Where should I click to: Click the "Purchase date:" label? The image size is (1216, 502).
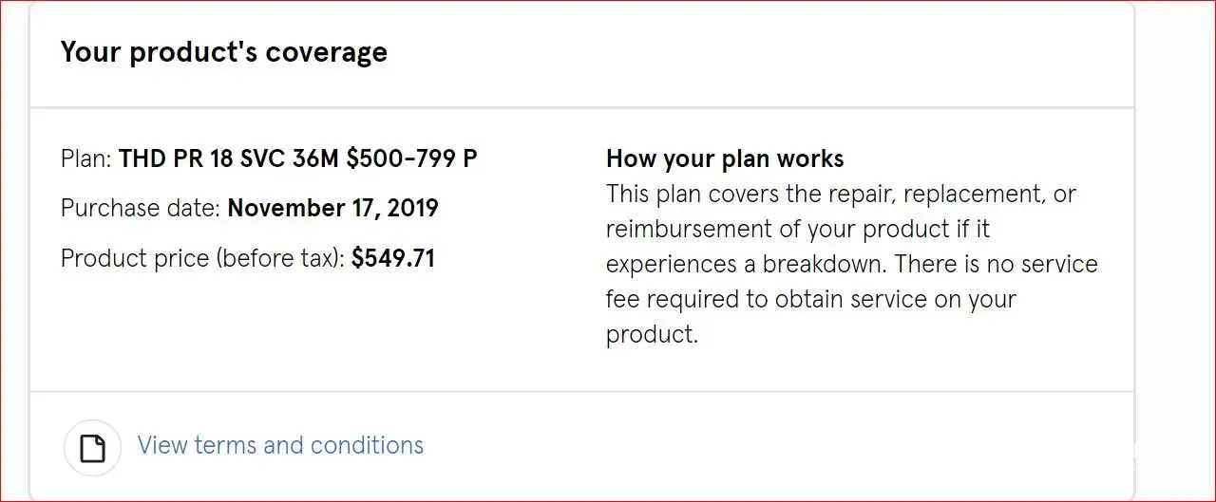click(x=141, y=208)
